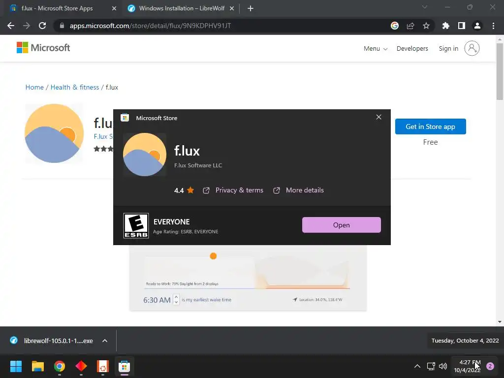
Task: Open a new browser tab
Action: click(x=251, y=8)
